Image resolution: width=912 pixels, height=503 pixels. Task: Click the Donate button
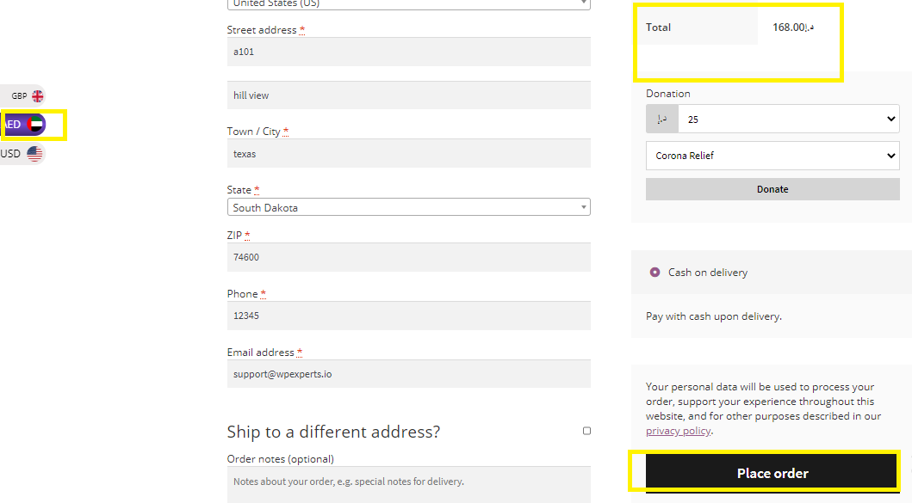pos(772,189)
